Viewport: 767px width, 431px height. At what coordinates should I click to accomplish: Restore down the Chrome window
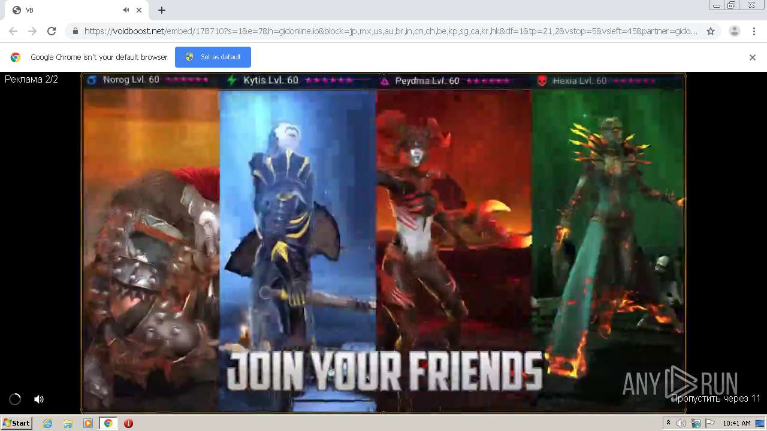coord(732,5)
